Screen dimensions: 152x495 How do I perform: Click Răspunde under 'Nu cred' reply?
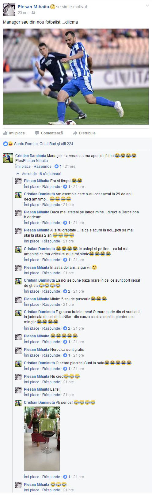pos(51,382)
